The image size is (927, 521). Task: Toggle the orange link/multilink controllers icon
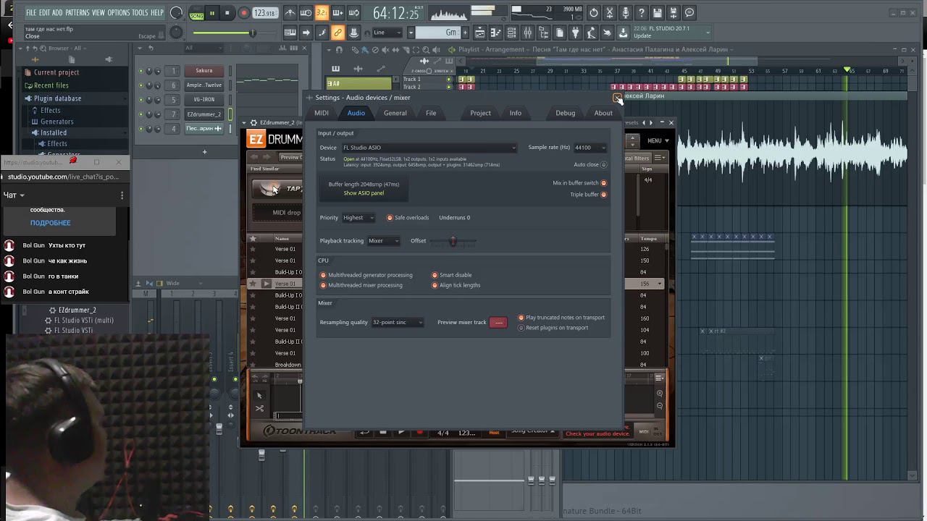[x=337, y=33]
